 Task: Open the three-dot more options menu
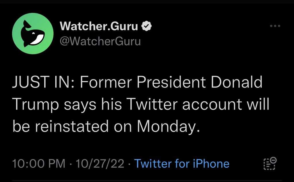275,26
